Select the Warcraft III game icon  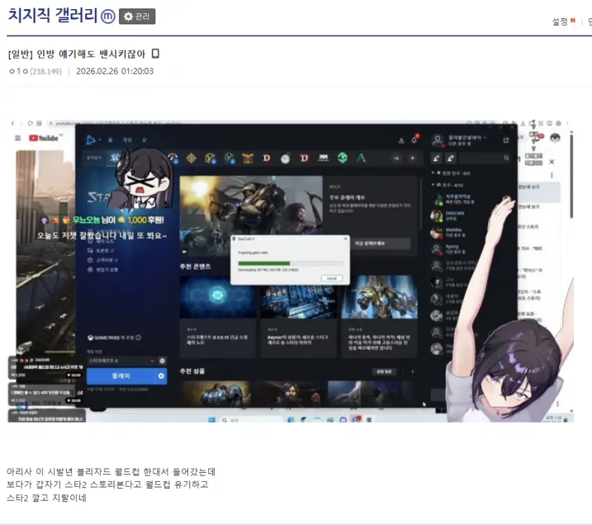(248, 158)
